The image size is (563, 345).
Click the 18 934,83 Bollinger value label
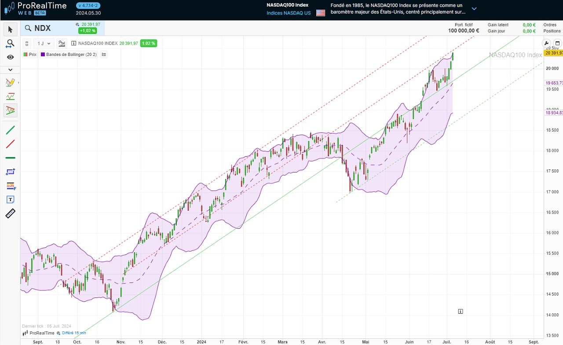coord(554,113)
